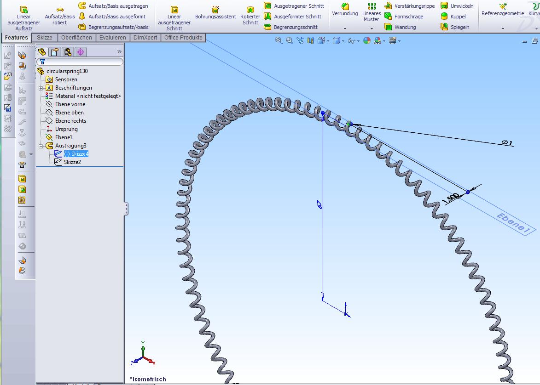Click the feature tree filter field
Viewport: 540px width, 385px height.
[80, 62]
